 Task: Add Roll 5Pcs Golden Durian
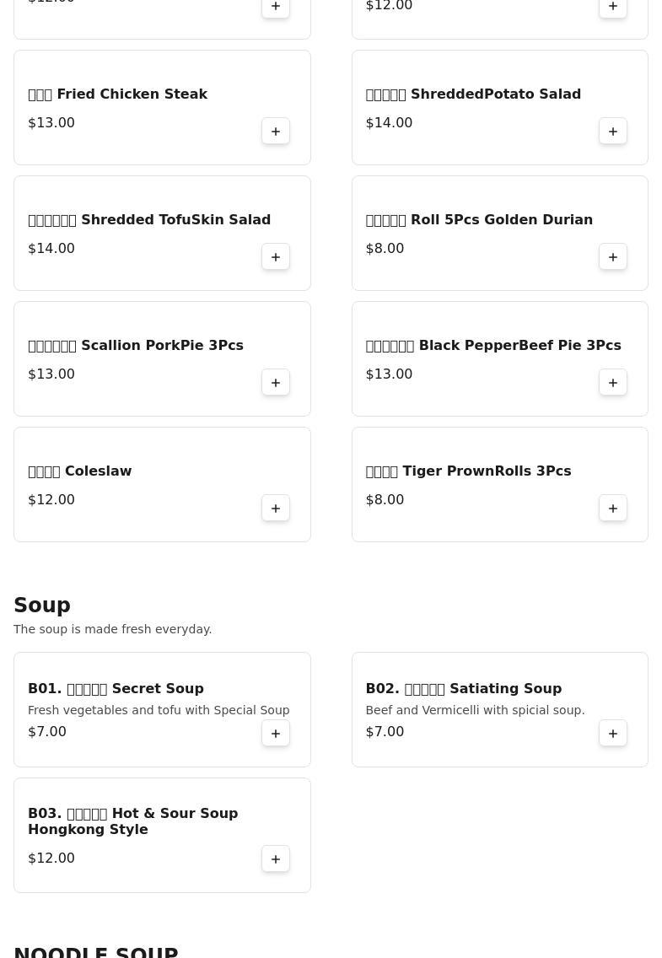(x=613, y=257)
